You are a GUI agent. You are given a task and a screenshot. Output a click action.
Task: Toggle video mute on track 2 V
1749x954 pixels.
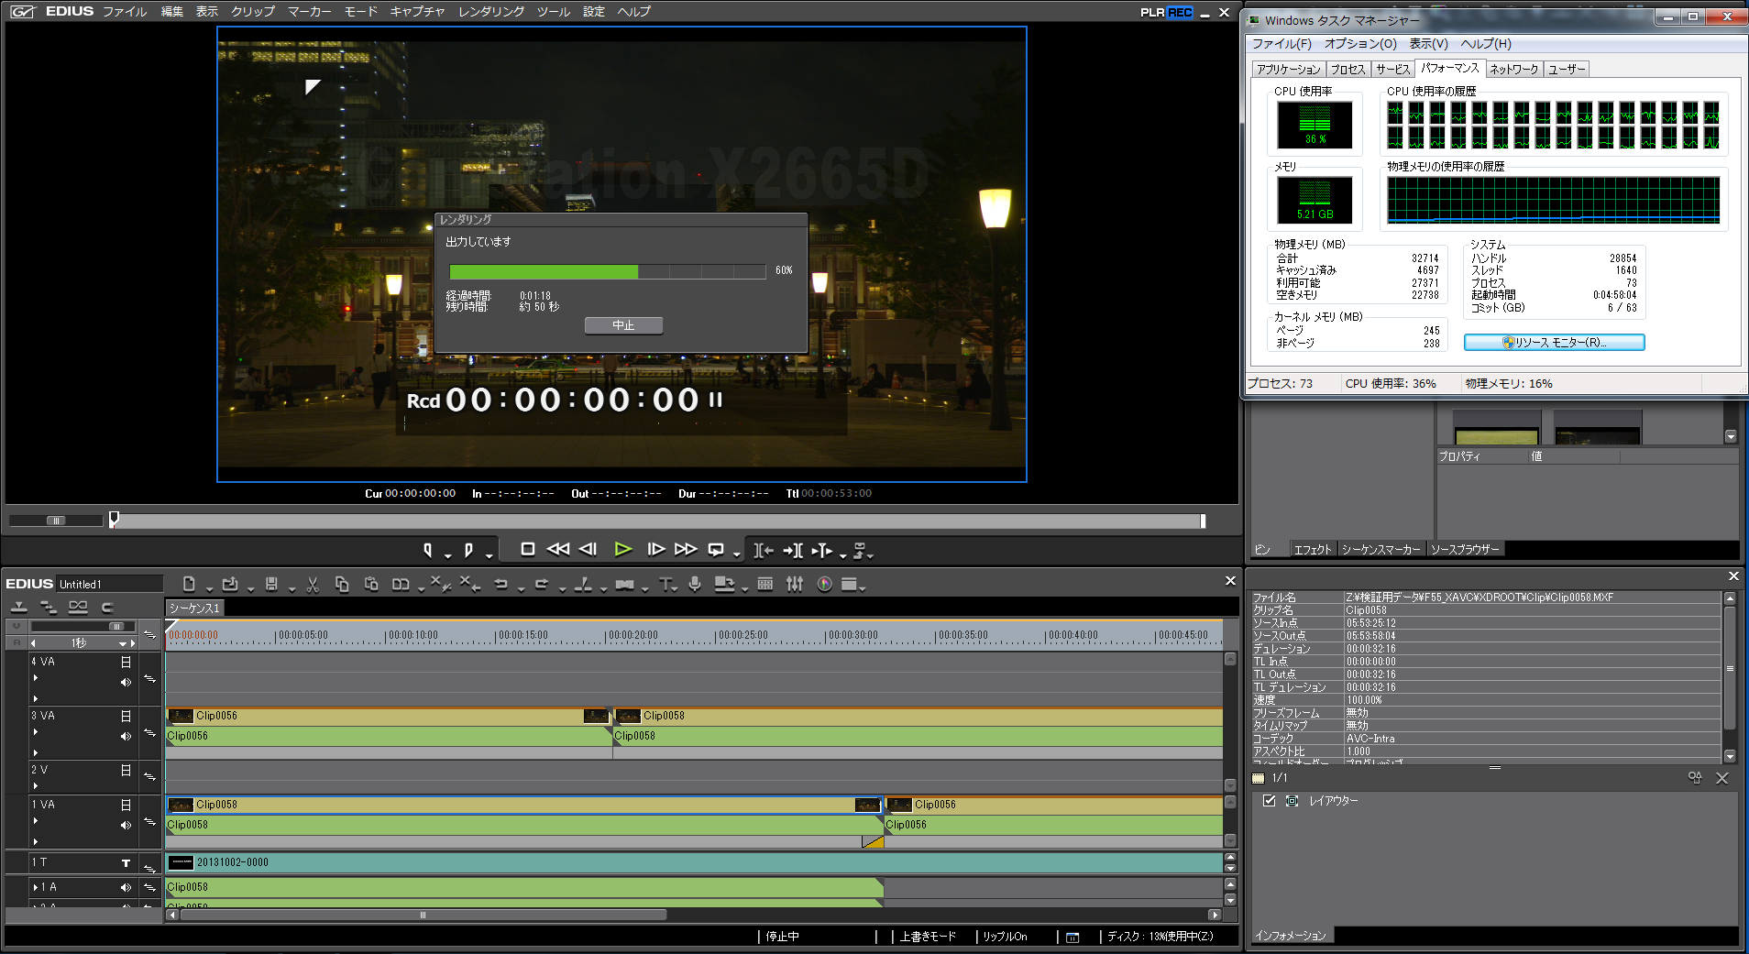[126, 771]
